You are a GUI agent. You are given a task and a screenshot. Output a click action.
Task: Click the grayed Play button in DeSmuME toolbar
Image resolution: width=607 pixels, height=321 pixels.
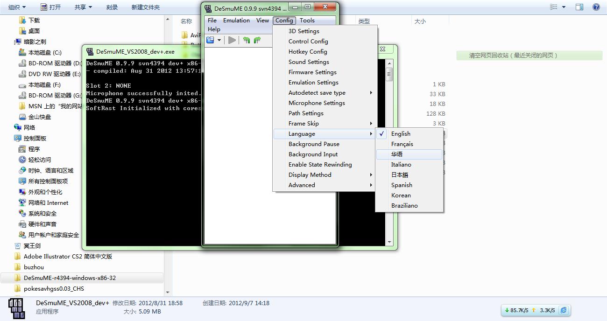(232, 40)
